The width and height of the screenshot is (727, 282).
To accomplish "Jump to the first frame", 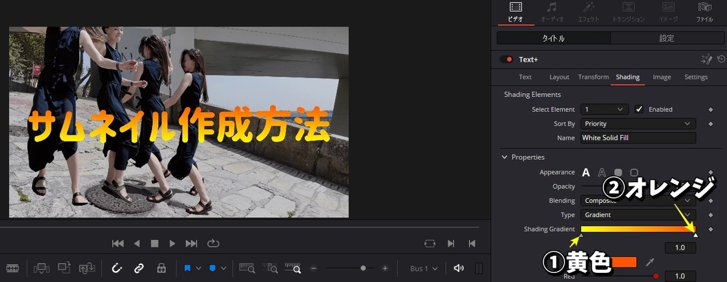I will (x=118, y=243).
